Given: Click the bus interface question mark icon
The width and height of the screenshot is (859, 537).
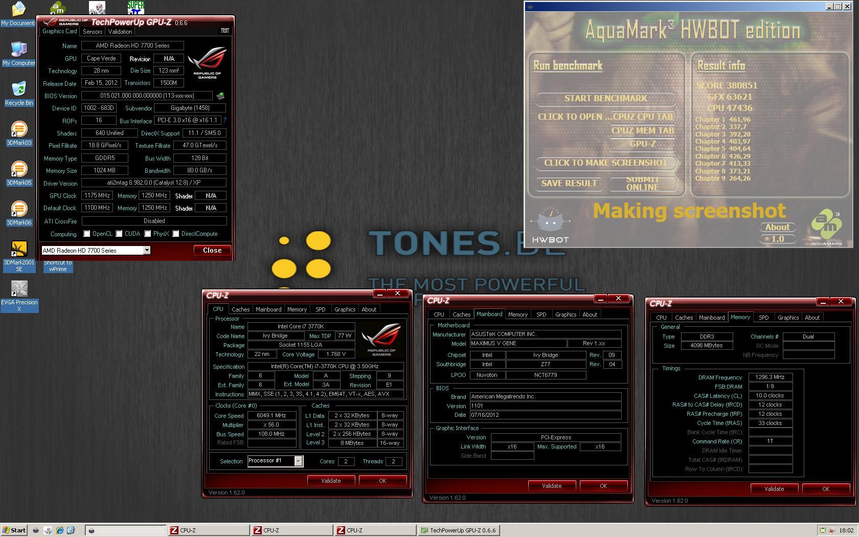Looking at the screenshot, I should [x=224, y=120].
